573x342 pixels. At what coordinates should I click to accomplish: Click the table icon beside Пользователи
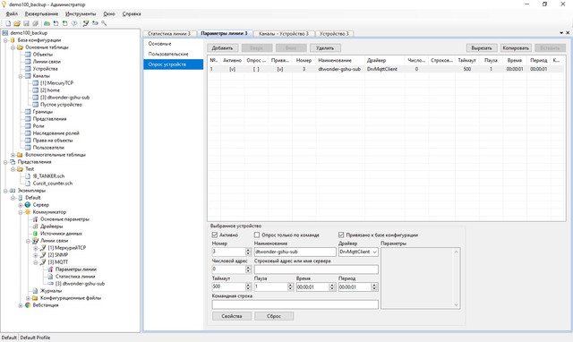28,148
